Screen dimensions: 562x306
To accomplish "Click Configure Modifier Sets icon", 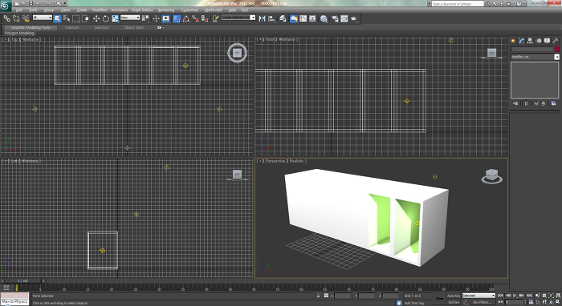I will coord(554,103).
